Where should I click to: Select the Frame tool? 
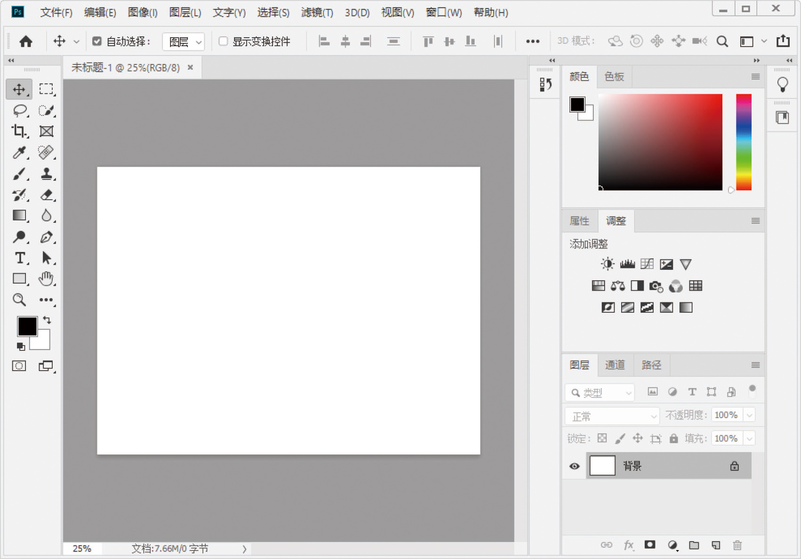pyautogui.click(x=46, y=131)
